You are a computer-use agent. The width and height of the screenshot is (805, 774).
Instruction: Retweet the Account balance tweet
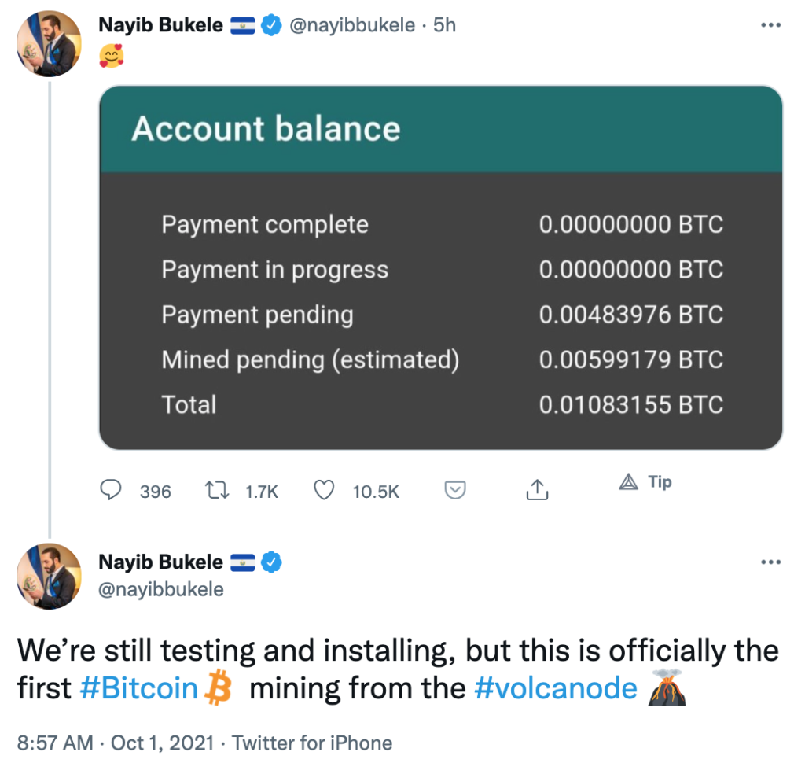pos(217,491)
